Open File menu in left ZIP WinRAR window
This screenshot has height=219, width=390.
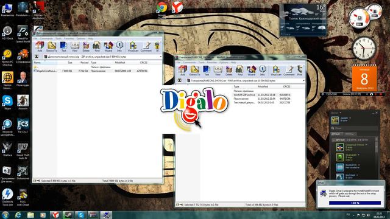pyautogui.click(x=35, y=39)
